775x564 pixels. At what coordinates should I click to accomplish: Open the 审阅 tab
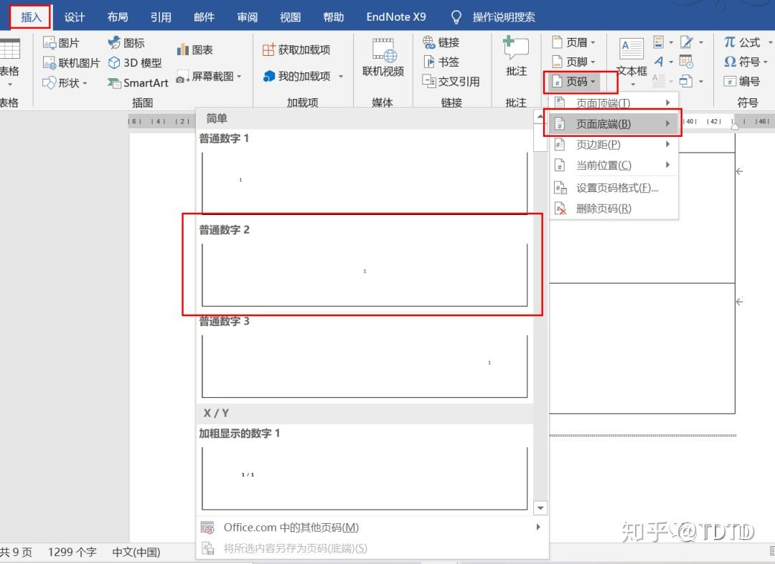(247, 17)
